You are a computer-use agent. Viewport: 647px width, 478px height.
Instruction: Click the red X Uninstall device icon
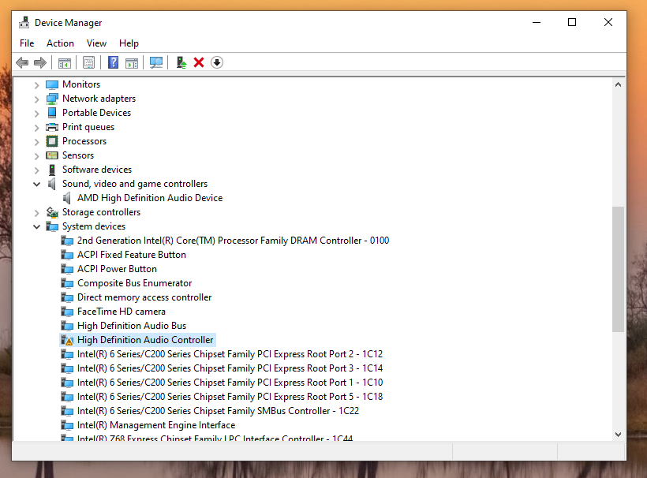click(199, 62)
